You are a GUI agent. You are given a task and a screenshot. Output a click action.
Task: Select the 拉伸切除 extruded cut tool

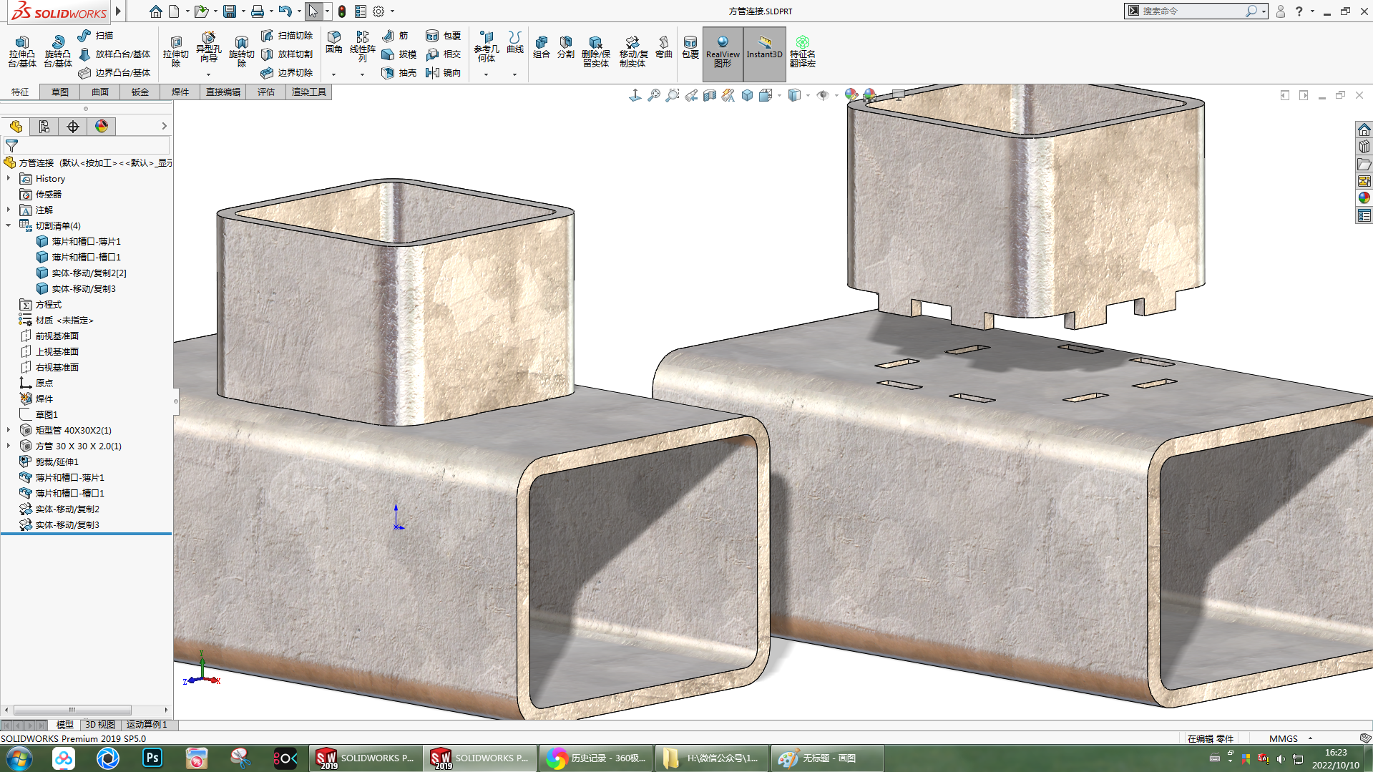(x=175, y=51)
